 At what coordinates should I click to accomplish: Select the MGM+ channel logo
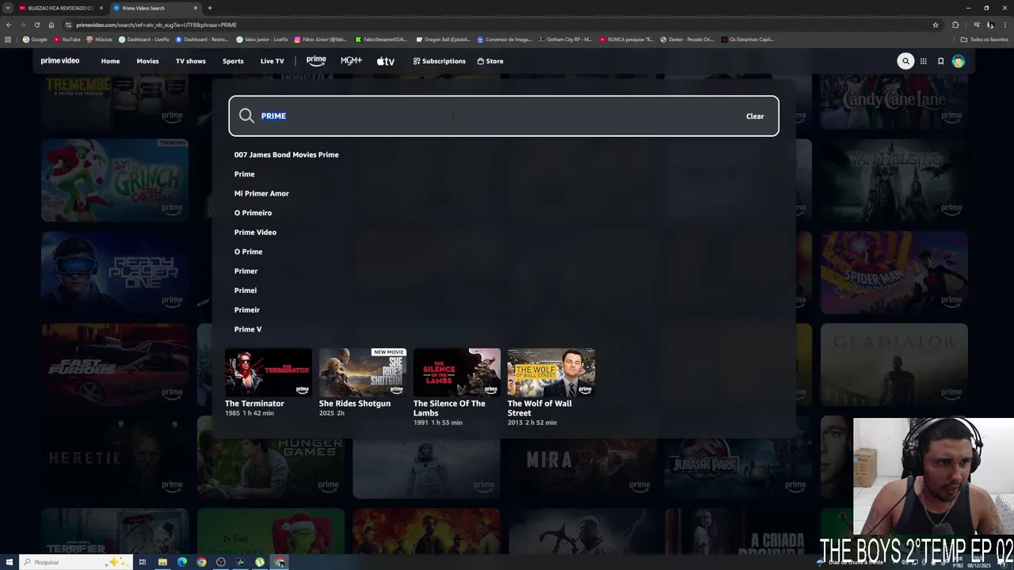click(x=351, y=61)
